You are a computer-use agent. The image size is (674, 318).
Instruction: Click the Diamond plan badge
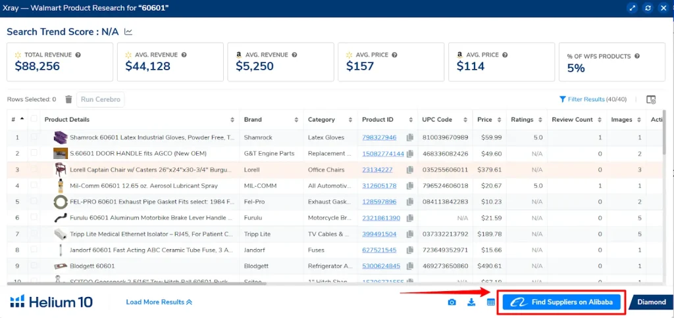(651, 302)
